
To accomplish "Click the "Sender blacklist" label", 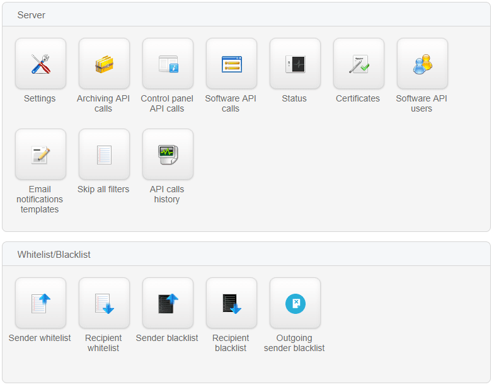I will point(167,338).
